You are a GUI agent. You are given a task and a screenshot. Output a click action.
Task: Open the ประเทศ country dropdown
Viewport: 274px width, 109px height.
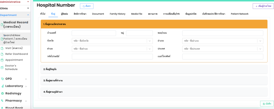(223, 49)
